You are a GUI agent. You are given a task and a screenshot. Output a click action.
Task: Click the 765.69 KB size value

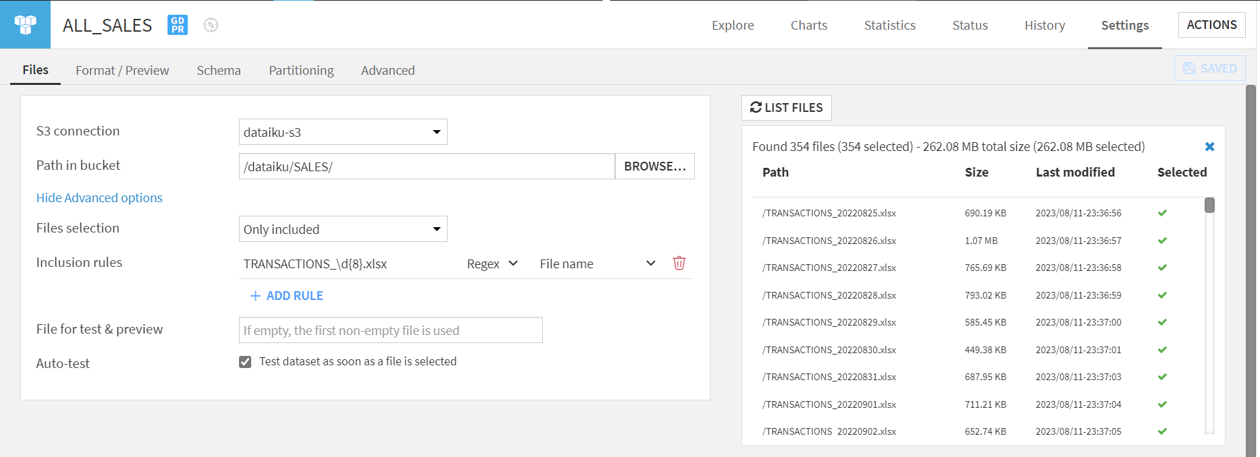985,268
